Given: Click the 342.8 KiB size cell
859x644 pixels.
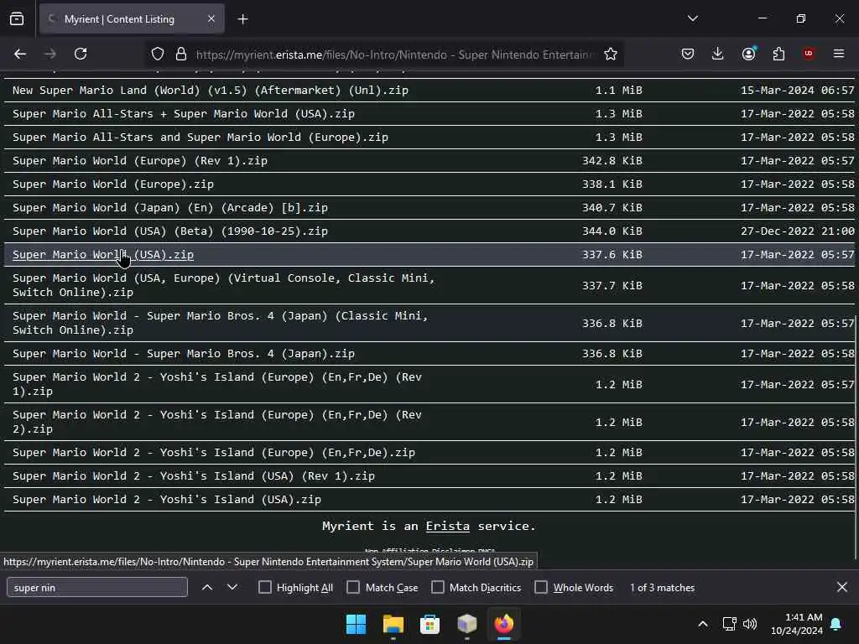Looking at the screenshot, I should click(x=612, y=161).
